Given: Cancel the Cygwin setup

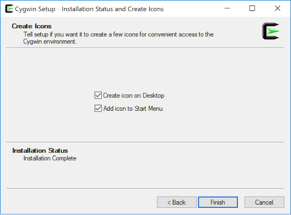Looking at the screenshot, I should [264, 202].
